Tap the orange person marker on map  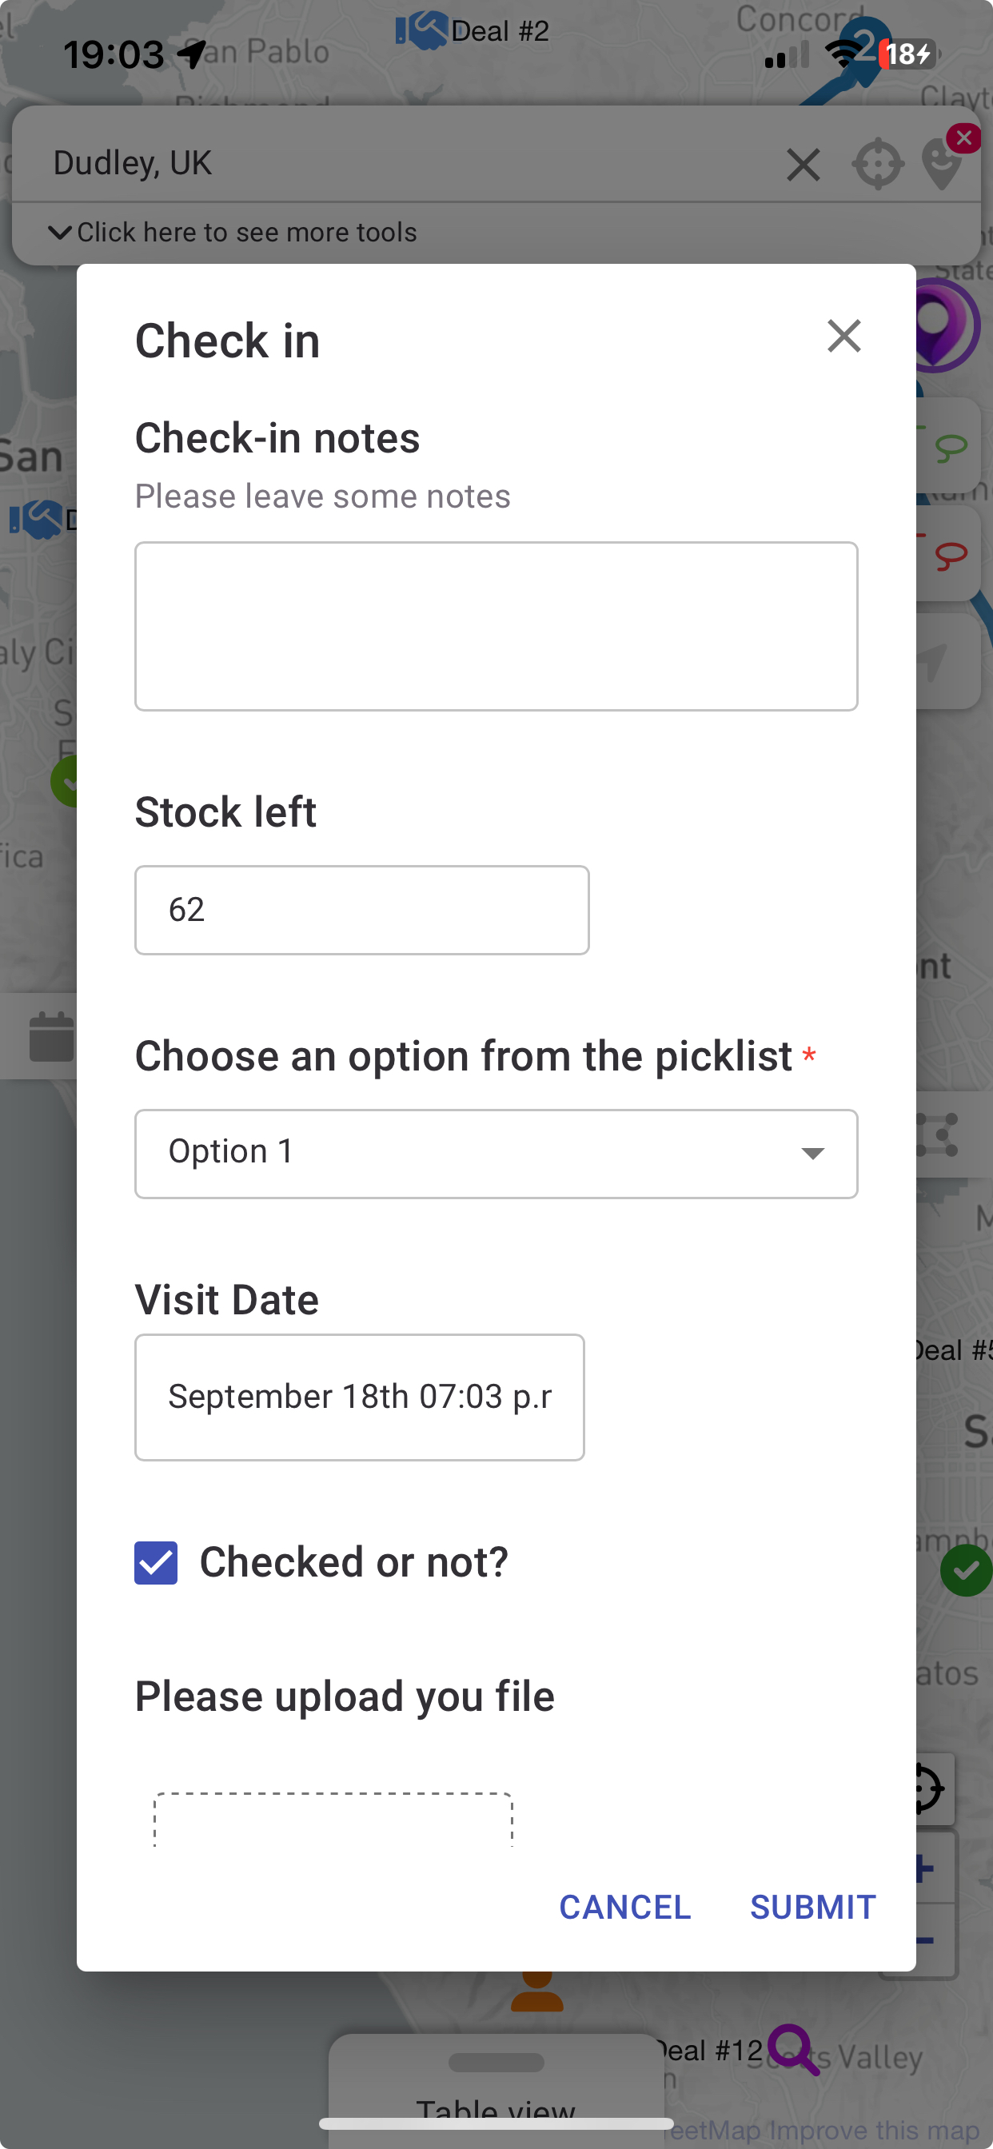tap(536, 1992)
